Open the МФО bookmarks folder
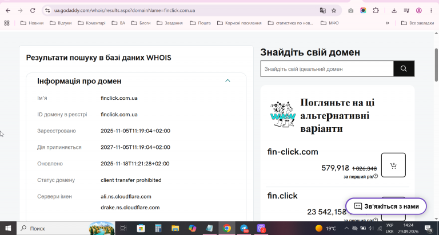 (x=329, y=23)
